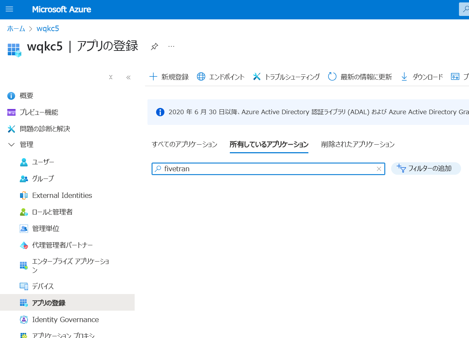Click トラブルシューティング label
This screenshot has width=469, height=338.
[292, 77]
